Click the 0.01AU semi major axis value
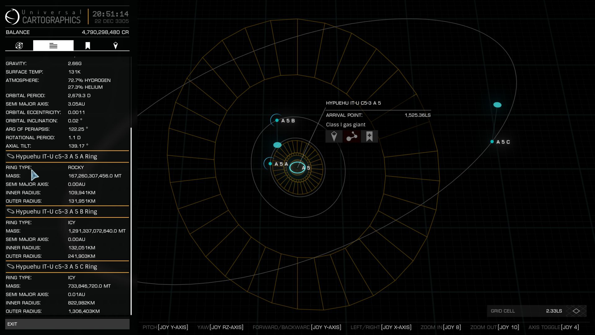The width and height of the screenshot is (595, 335). pos(76,294)
